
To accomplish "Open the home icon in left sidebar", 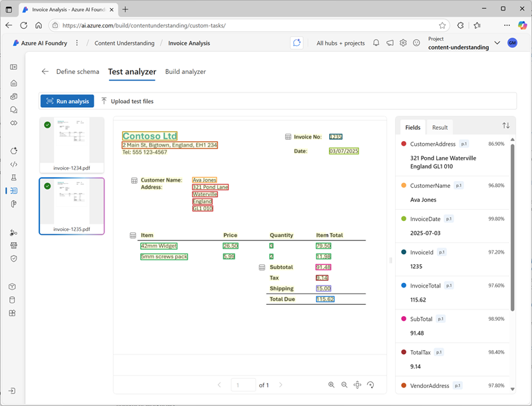I will 13,83.
